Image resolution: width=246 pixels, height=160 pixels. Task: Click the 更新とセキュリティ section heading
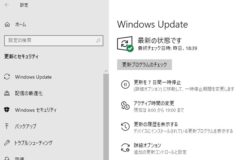[22, 57]
